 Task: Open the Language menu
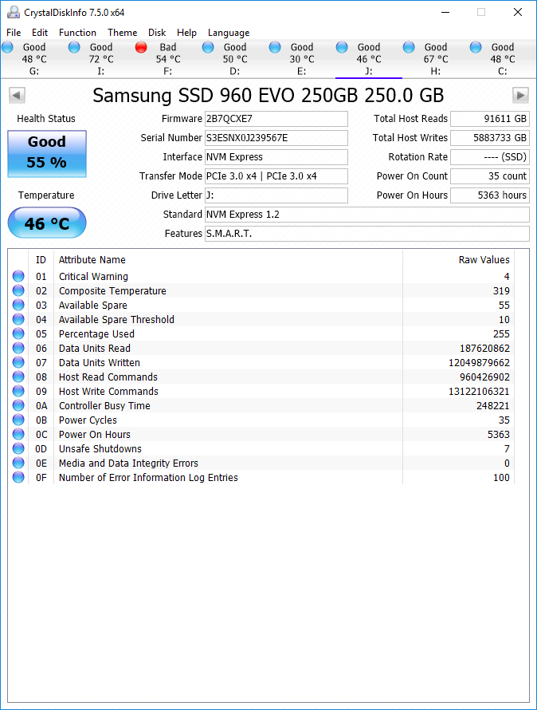point(229,33)
